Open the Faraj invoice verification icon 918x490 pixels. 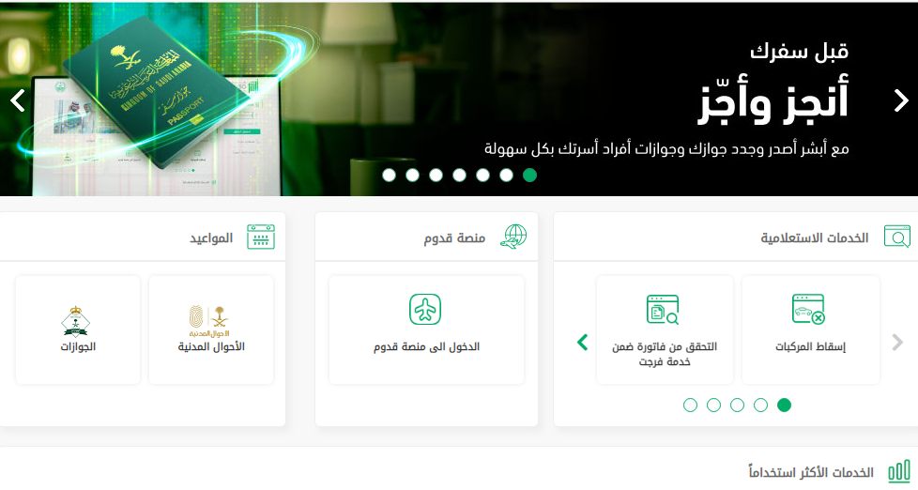662,309
